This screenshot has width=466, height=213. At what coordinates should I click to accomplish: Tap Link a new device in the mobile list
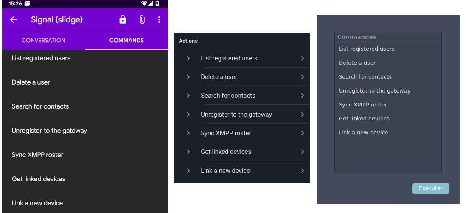(37, 203)
